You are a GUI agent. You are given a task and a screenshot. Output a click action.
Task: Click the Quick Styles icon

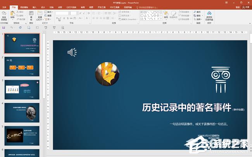[x=174, y=14]
